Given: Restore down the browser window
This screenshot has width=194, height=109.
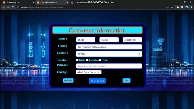Looking at the screenshot, I should point(185,2).
